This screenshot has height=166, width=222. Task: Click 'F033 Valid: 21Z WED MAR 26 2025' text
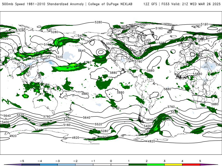coord(191,4)
